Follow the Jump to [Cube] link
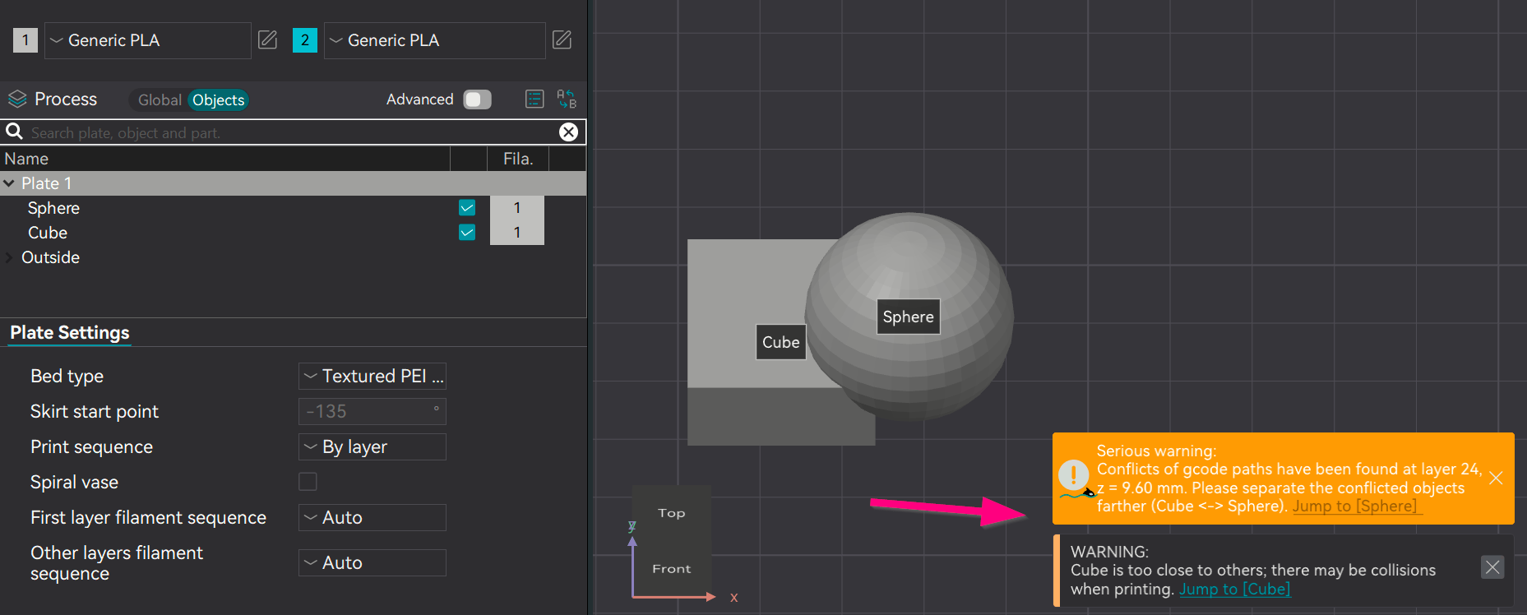 coord(1235,589)
